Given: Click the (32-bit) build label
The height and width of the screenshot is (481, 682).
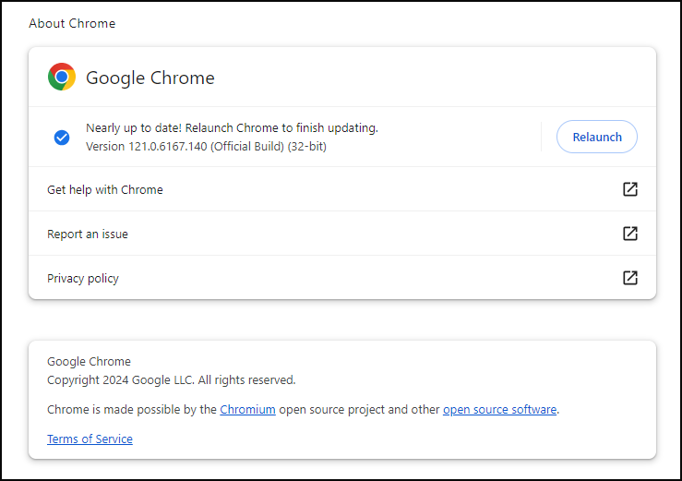Looking at the screenshot, I should point(306,146).
